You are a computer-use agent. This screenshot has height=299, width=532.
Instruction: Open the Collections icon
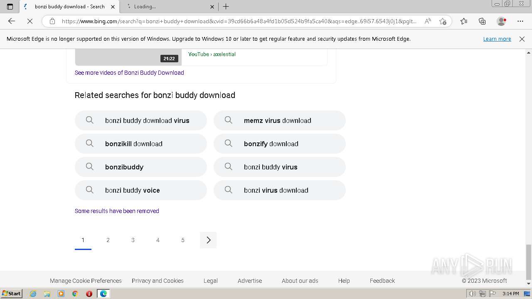[482, 21]
